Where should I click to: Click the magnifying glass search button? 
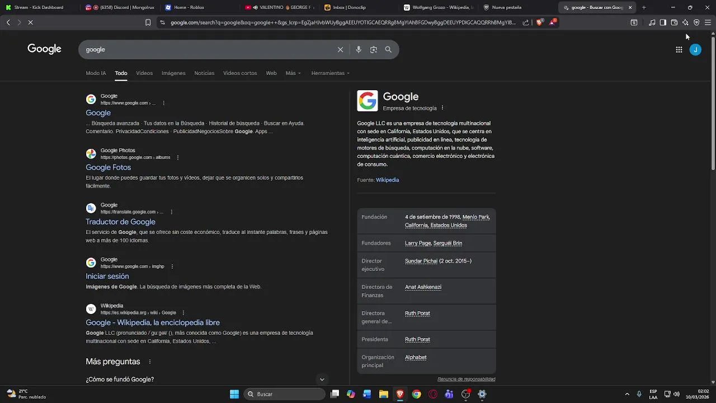click(388, 49)
